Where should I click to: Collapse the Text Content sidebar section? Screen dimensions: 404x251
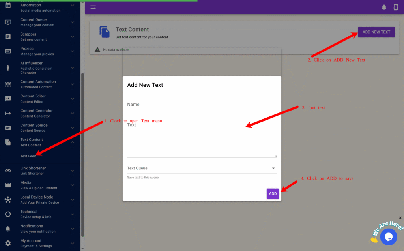(73, 142)
